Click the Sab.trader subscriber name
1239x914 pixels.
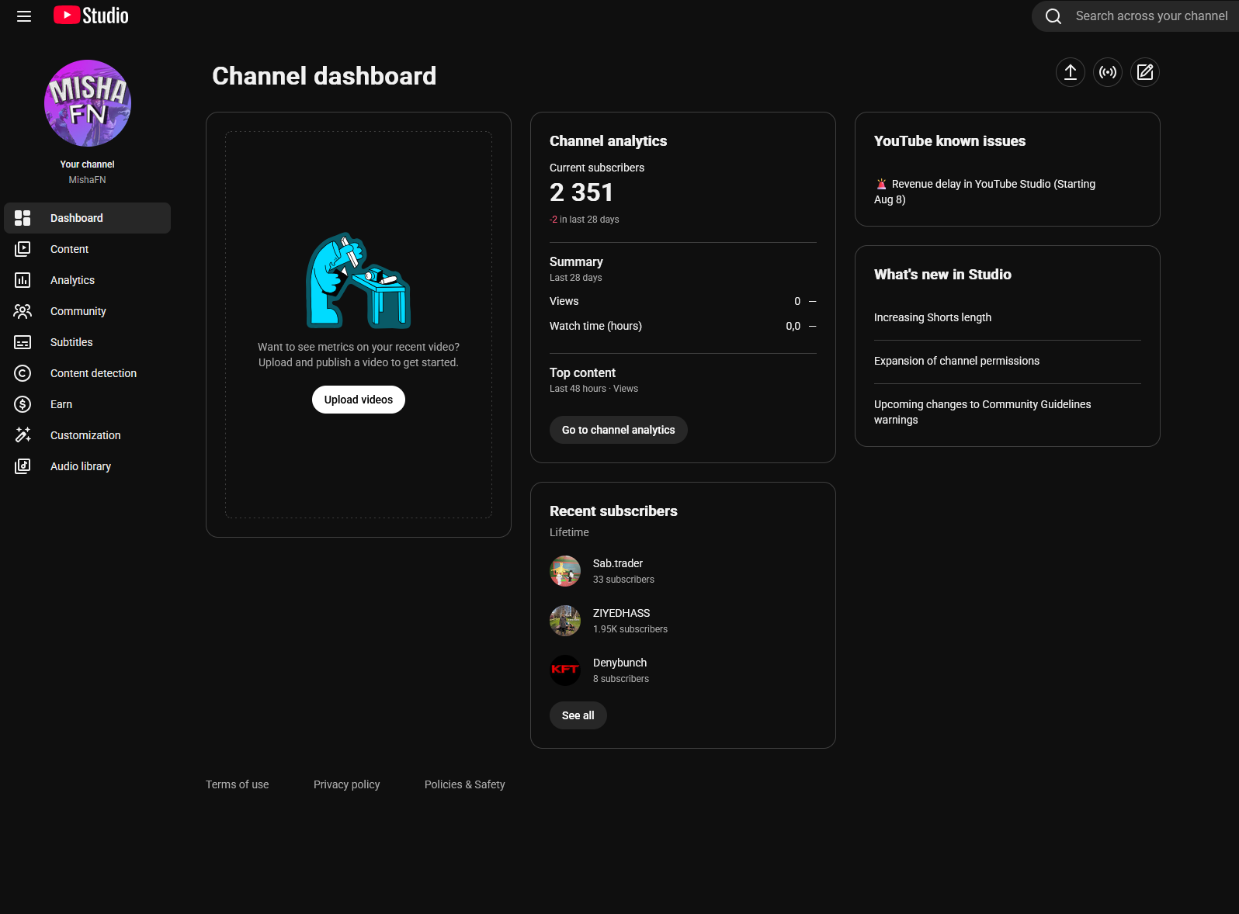[x=618, y=563]
